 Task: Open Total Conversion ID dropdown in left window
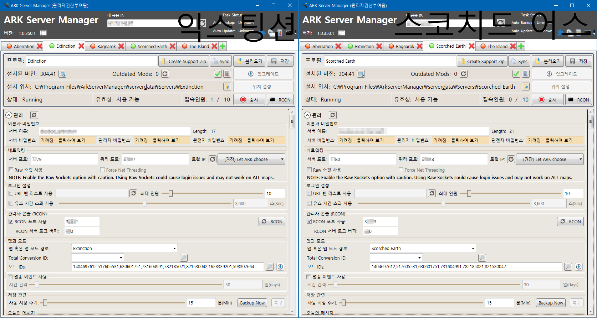(98, 258)
